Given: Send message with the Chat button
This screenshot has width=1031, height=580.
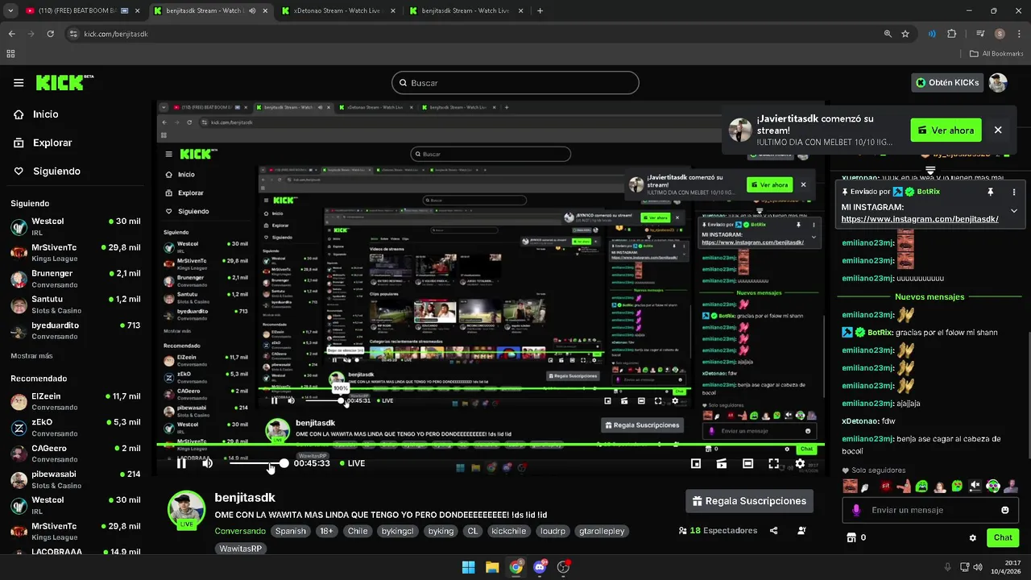Looking at the screenshot, I should [1003, 537].
